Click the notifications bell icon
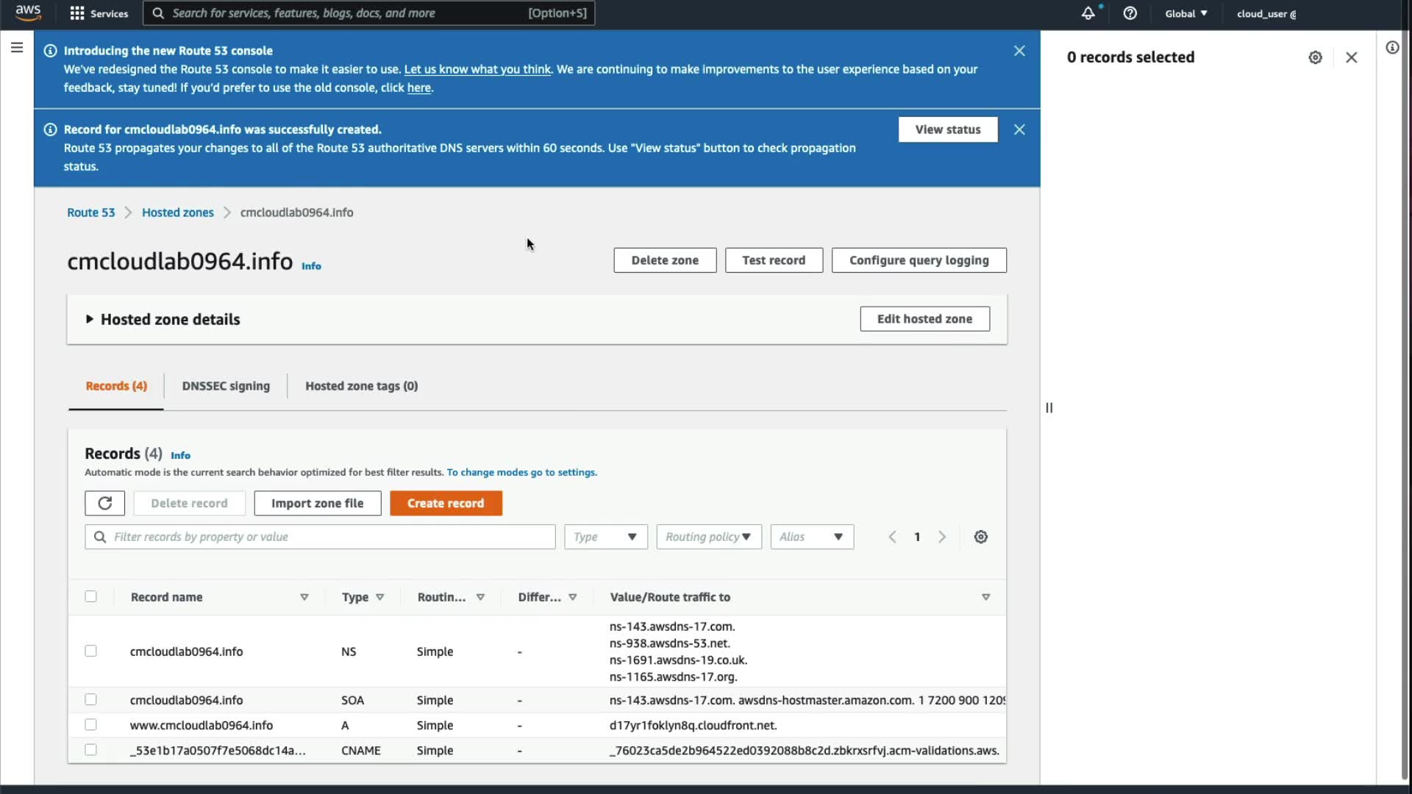 (1088, 13)
